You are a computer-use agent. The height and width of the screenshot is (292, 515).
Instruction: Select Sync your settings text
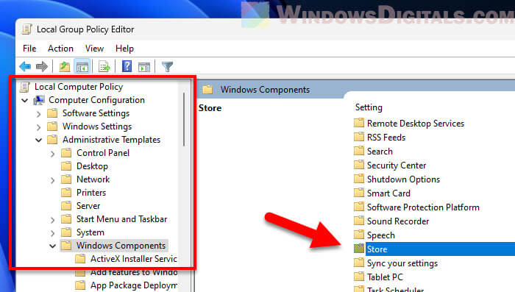tap(402, 263)
